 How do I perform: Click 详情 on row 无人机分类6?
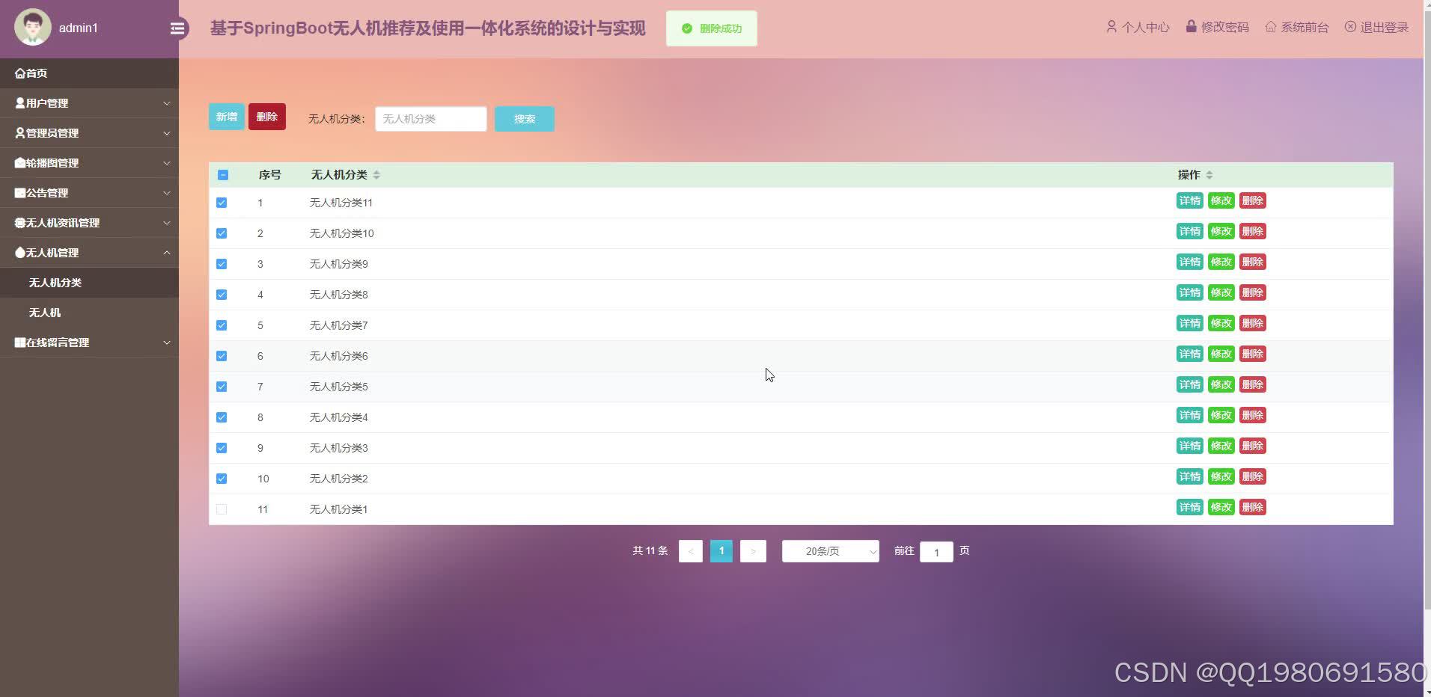(x=1189, y=354)
